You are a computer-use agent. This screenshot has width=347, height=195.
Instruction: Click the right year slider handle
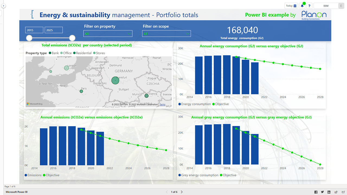click(72, 38)
